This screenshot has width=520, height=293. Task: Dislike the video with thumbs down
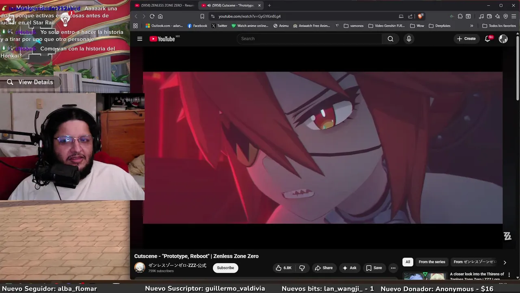[x=302, y=268]
